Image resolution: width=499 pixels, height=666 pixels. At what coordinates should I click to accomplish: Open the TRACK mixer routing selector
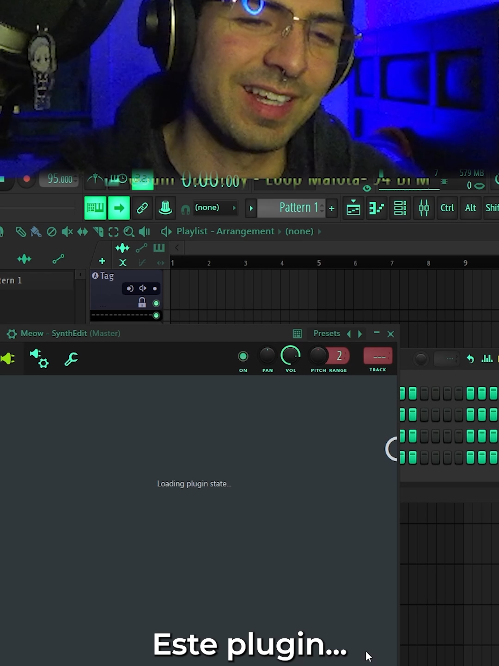click(x=378, y=356)
